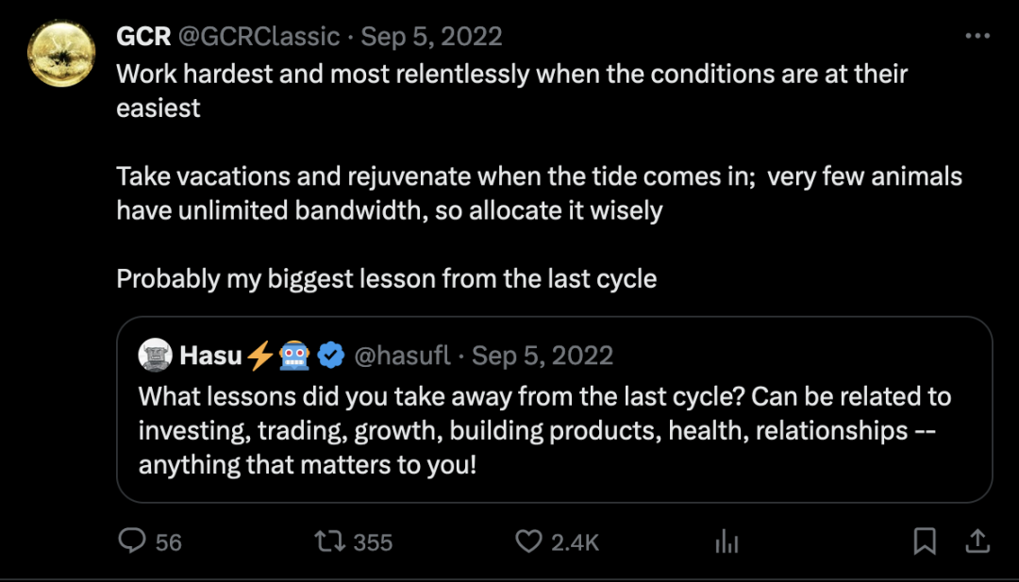The height and width of the screenshot is (582, 1019).
Task: Like the tweet with the heart icon
Action: coord(529,541)
